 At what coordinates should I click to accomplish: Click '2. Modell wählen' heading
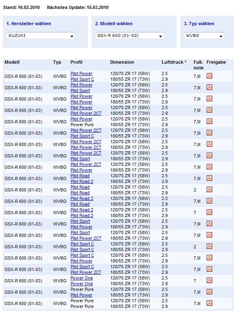114,24
